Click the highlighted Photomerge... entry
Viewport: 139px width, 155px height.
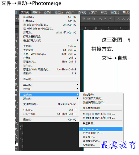point(101,129)
